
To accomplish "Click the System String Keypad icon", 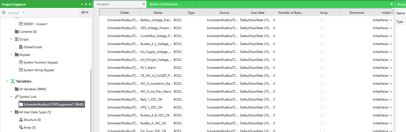I will click(21, 70).
